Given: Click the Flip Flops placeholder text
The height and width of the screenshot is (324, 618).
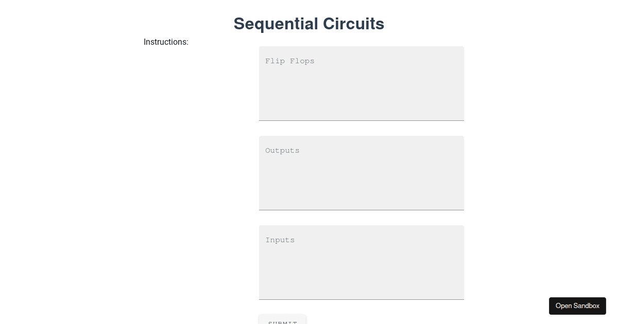Looking at the screenshot, I should tap(289, 61).
